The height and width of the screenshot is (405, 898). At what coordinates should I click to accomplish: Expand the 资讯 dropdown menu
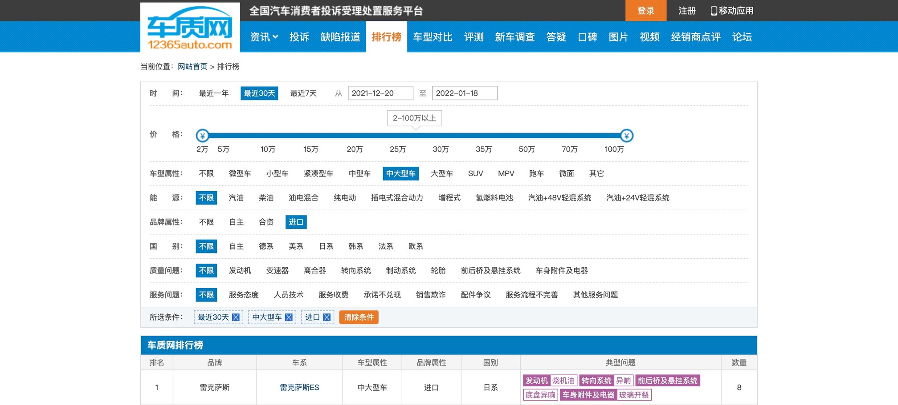coord(264,37)
